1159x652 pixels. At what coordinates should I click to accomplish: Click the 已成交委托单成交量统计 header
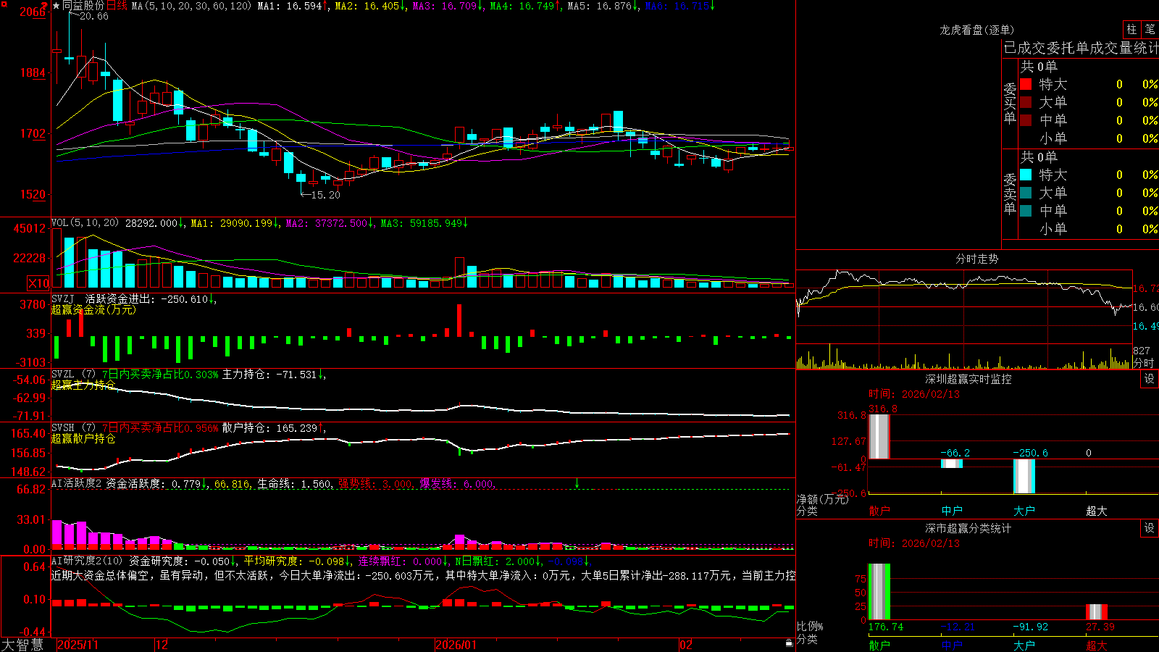tap(1081, 49)
